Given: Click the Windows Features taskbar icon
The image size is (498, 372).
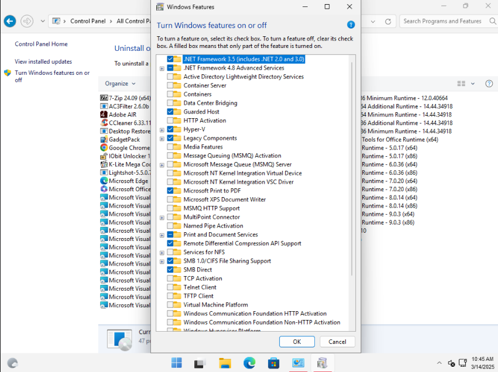Looking at the screenshot, I should pyautogui.click(x=322, y=363).
